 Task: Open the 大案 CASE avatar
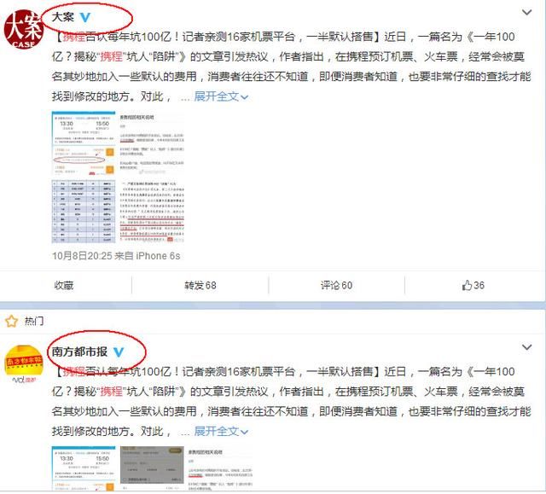click(x=23, y=30)
